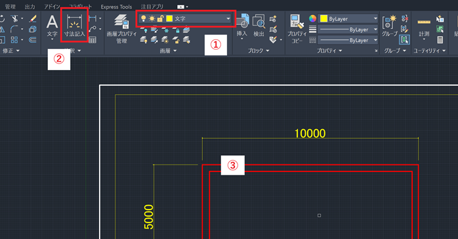The width and height of the screenshot is (458, 239).
Task: Click the layer Isolate icon
Action: pyautogui.click(x=154, y=29)
